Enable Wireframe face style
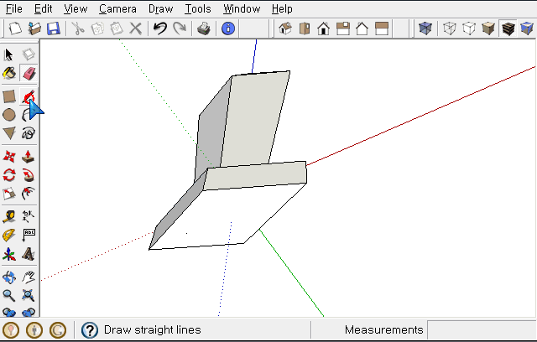Screen dimensions: 537x342 [x=450, y=28]
